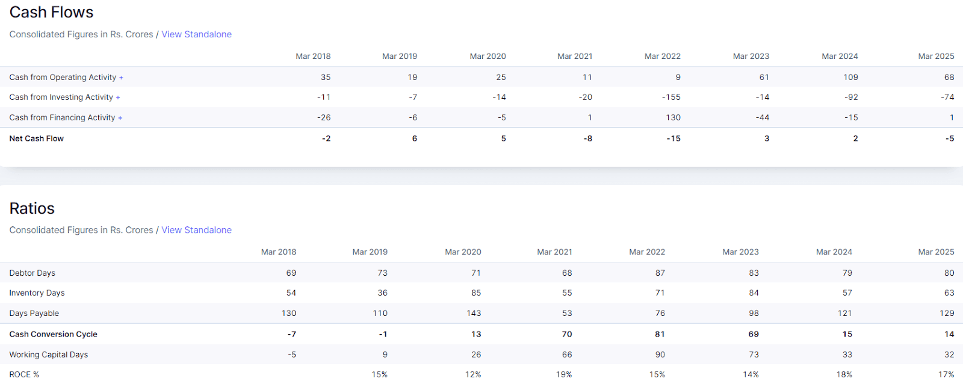Click the Mar 2018 header in Ratios table

click(279, 252)
